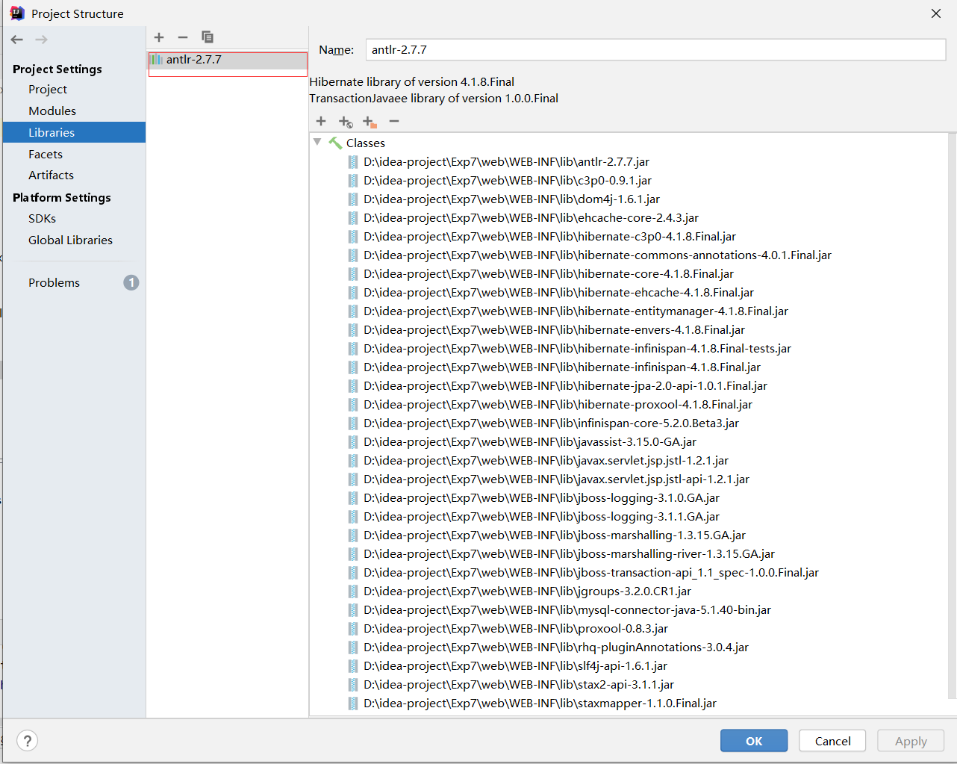Close the Project Structure dialog
Image resolution: width=957 pixels, height=764 pixels.
(936, 13)
